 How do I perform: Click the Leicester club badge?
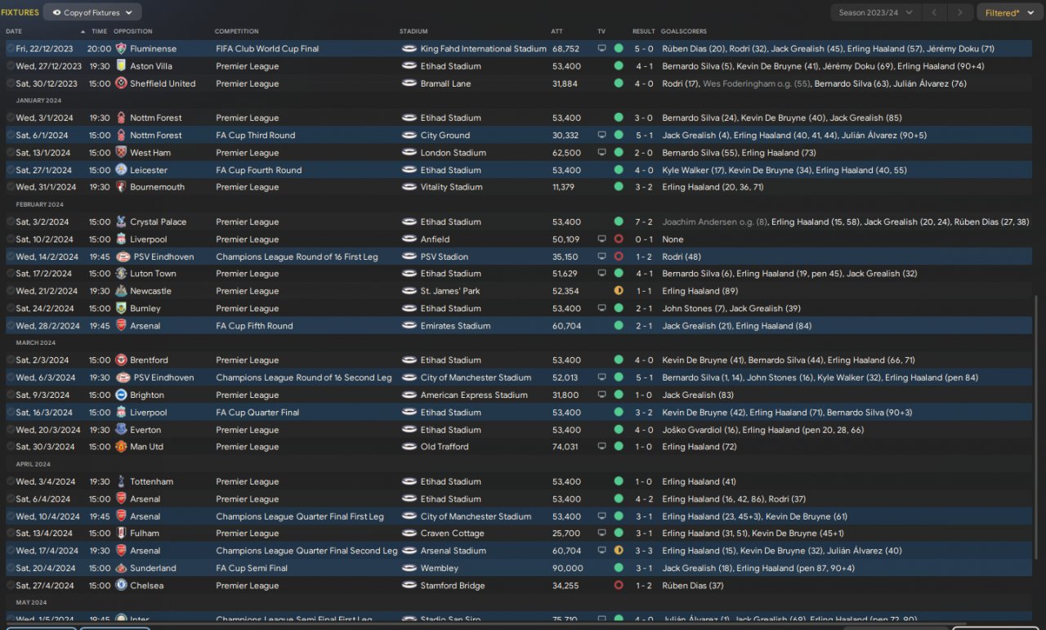click(x=121, y=170)
